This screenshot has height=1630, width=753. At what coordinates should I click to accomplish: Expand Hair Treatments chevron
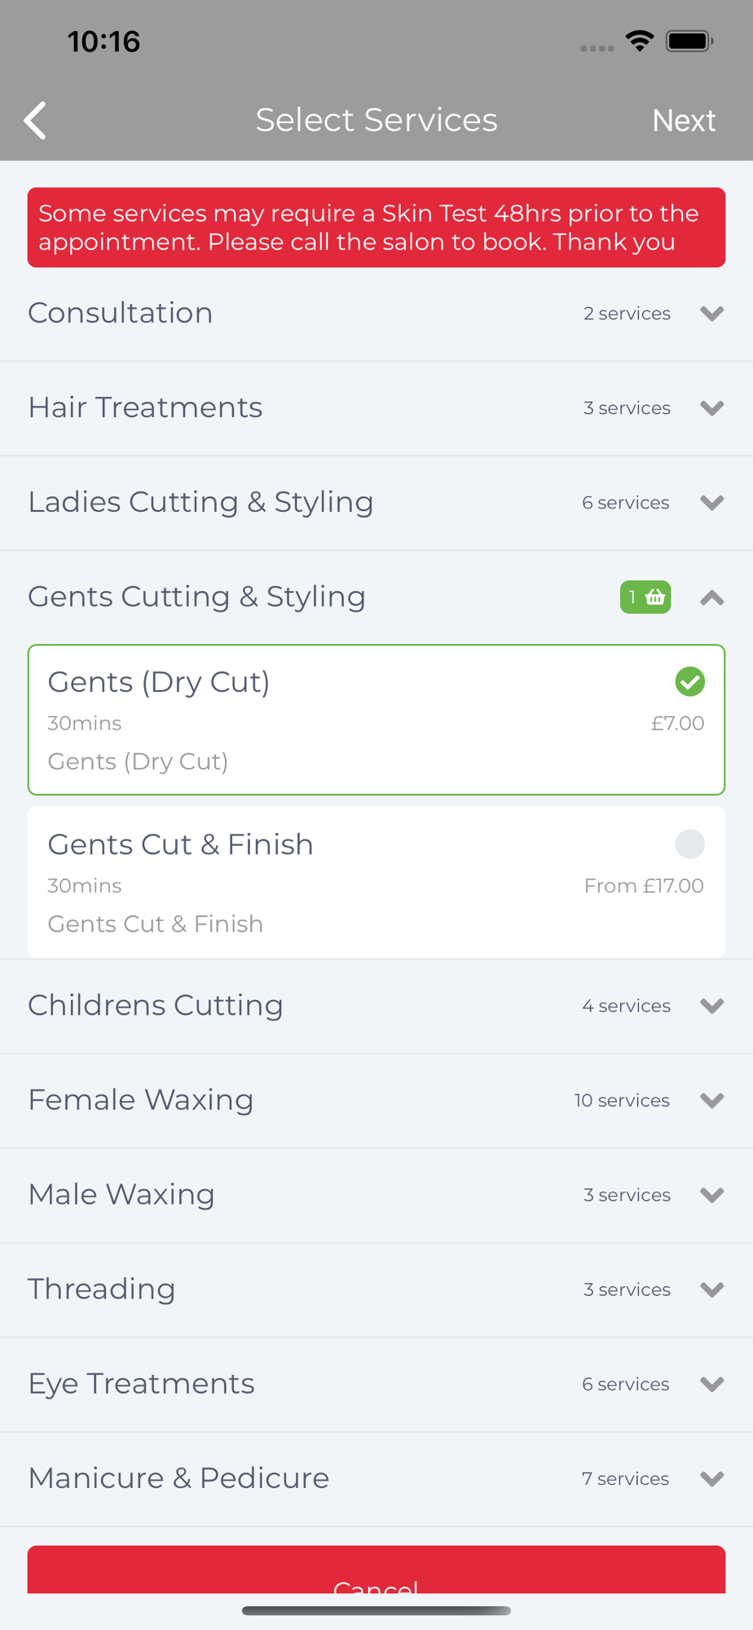click(x=712, y=408)
